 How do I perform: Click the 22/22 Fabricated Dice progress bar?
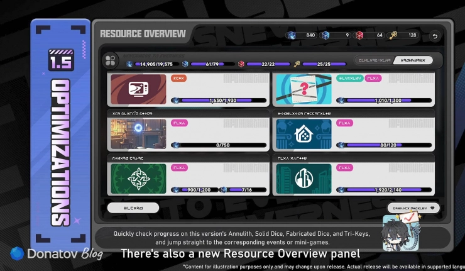268,64
